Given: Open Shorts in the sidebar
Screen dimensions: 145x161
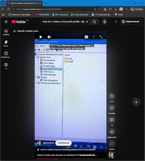Looking at the screenshot, I should pyautogui.click(x=6, y=43).
